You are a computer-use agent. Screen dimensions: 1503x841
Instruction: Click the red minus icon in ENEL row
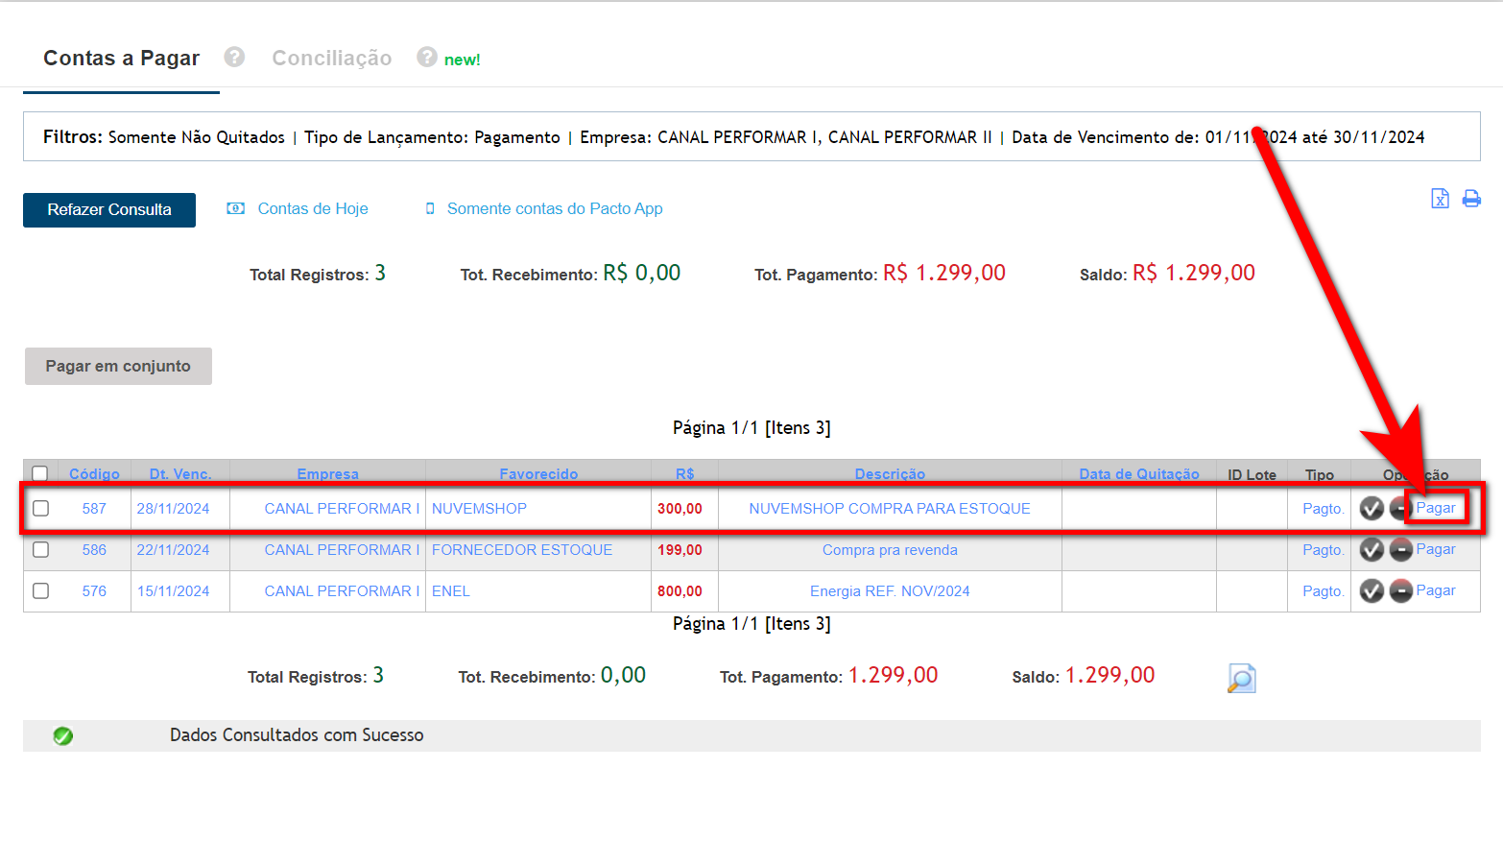(1401, 591)
